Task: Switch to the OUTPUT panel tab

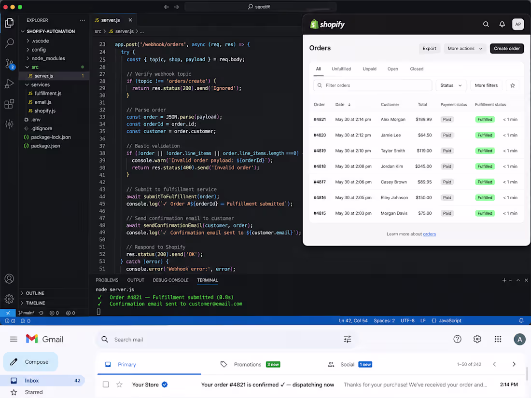Action: coord(136,280)
